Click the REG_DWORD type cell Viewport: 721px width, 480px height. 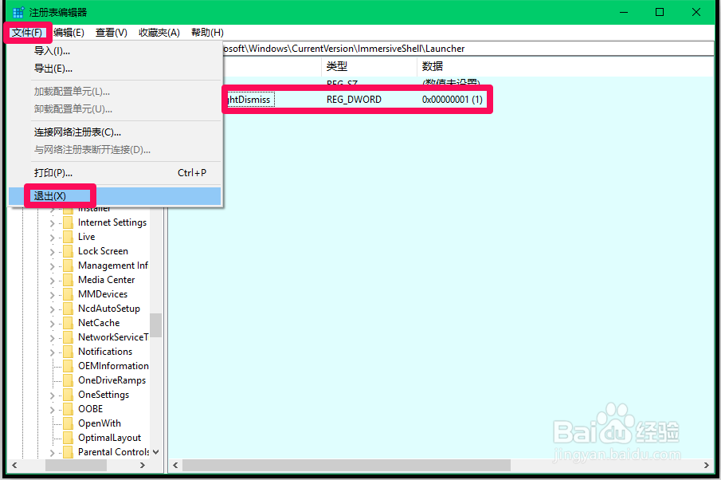354,100
